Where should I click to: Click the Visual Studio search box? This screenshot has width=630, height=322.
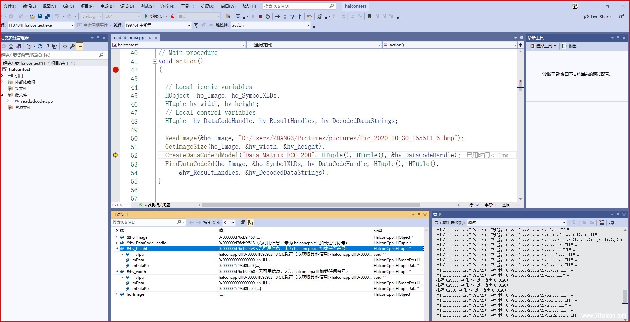(x=299, y=6)
